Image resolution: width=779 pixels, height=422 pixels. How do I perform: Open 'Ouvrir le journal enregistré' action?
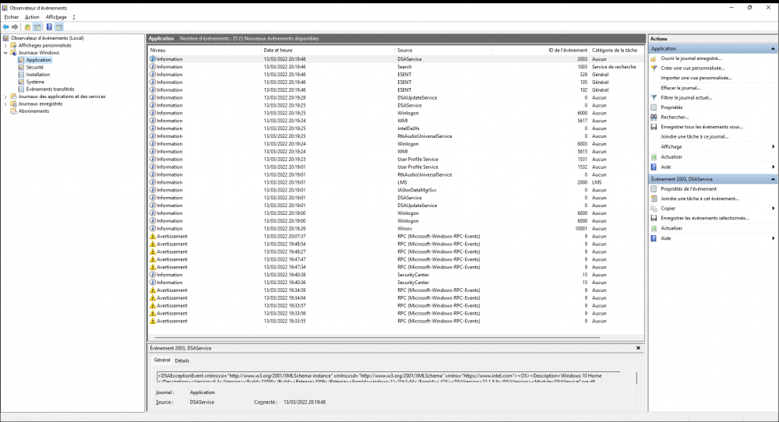pos(690,58)
